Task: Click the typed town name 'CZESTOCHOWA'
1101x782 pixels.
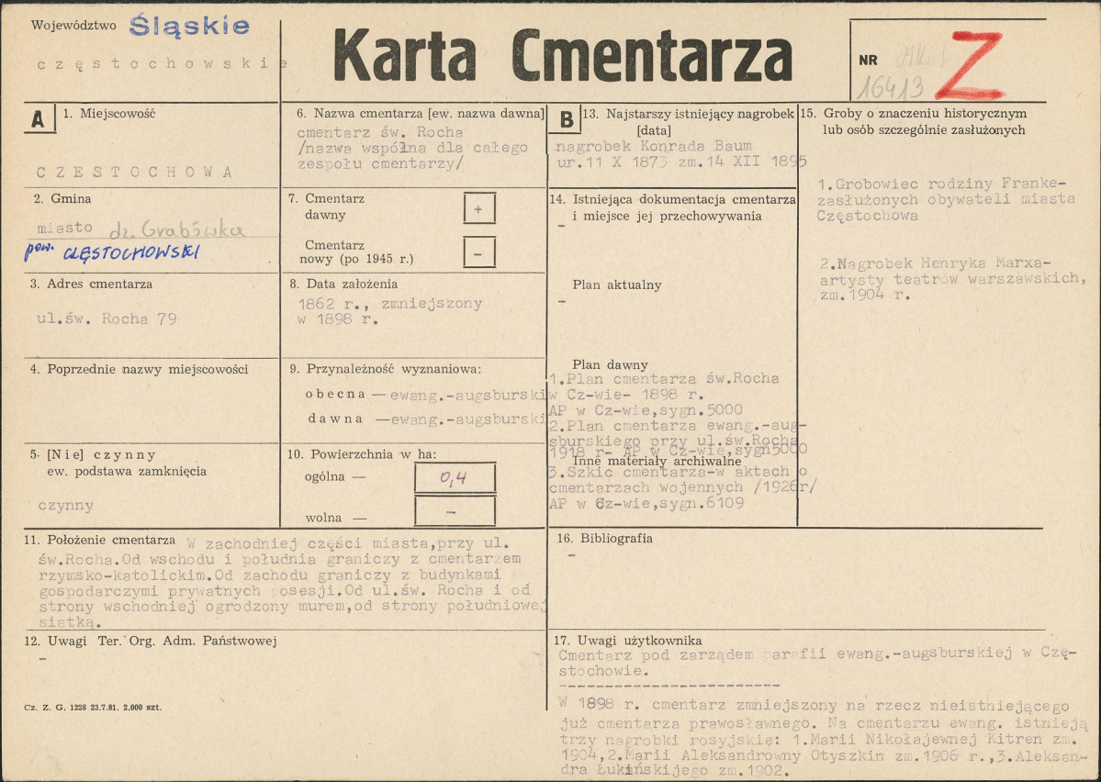Action: (135, 172)
